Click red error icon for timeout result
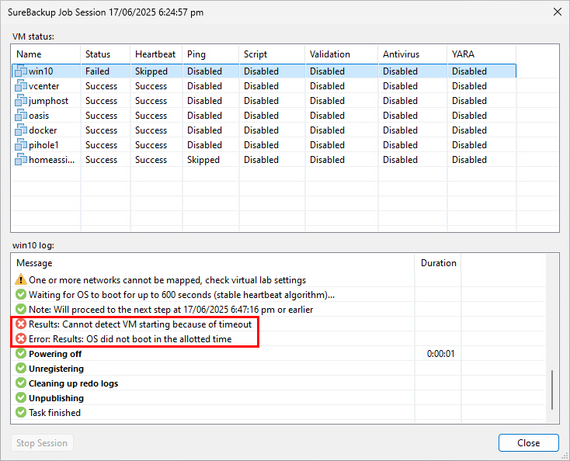The image size is (570, 461). [21, 324]
